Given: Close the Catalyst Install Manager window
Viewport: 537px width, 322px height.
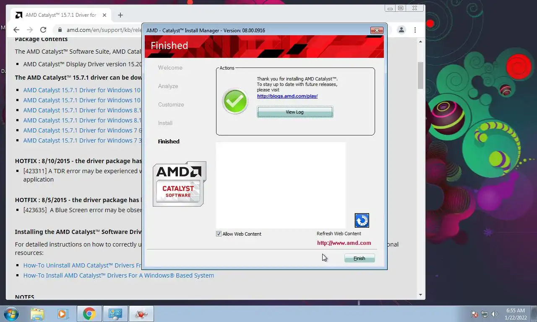Looking at the screenshot, I should (x=376, y=30).
